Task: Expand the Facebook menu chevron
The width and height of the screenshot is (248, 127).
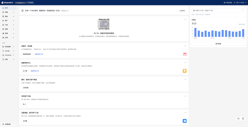Action: click(13, 55)
